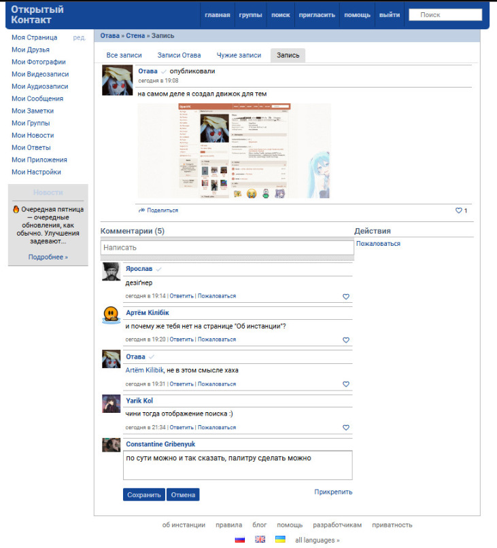The width and height of the screenshot is (497, 548).
Task: Switch to the Все записи tab
Action: pyautogui.click(x=124, y=55)
